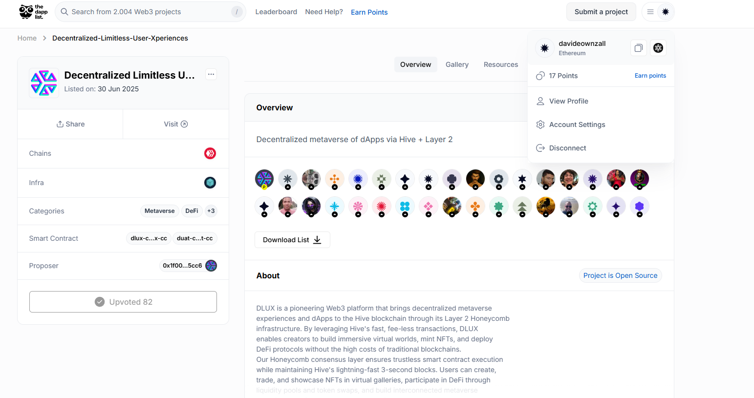Image resolution: width=754 pixels, height=398 pixels.
Task: Click the Metaverse category tag
Action: coord(159,211)
